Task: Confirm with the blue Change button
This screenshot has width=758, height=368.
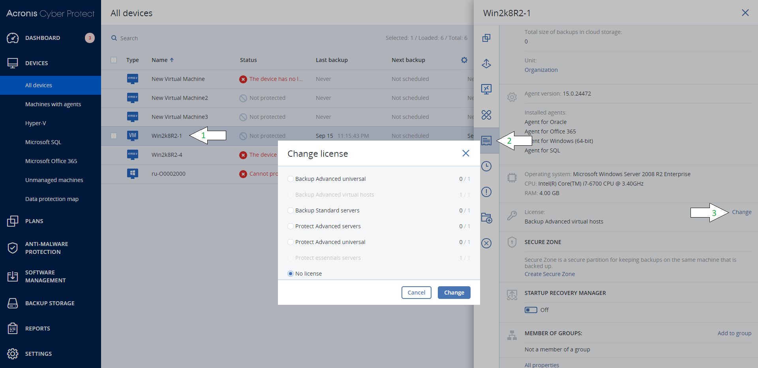Action: point(454,293)
